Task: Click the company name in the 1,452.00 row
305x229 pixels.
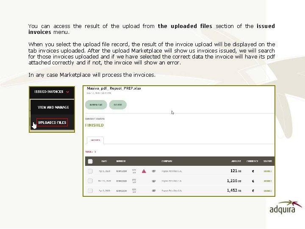Action: click(172, 191)
